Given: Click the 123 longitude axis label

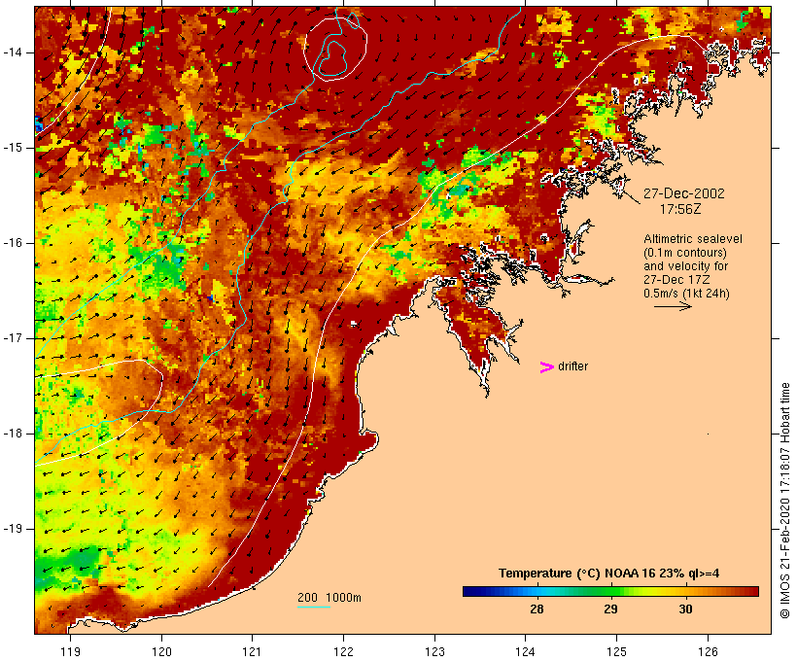Looking at the screenshot, I should pyautogui.click(x=434, y=652).
